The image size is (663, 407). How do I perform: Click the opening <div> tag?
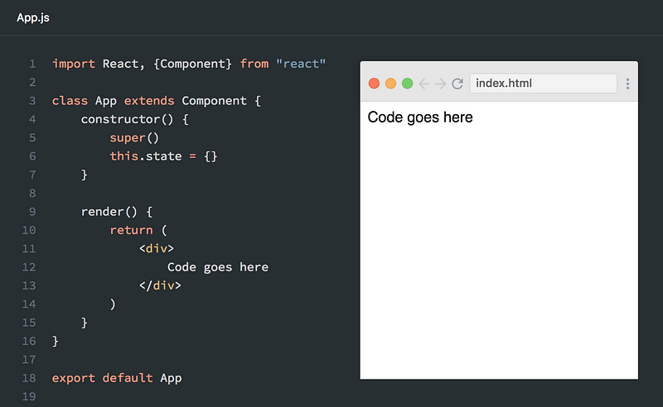tap(157, 249)
